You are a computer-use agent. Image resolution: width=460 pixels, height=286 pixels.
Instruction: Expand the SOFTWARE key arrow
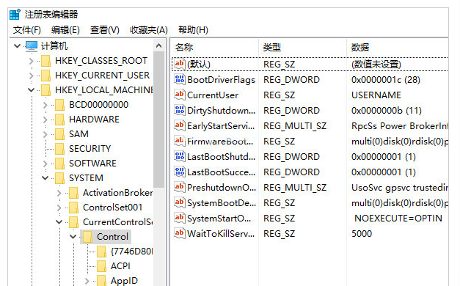point(45,163)
